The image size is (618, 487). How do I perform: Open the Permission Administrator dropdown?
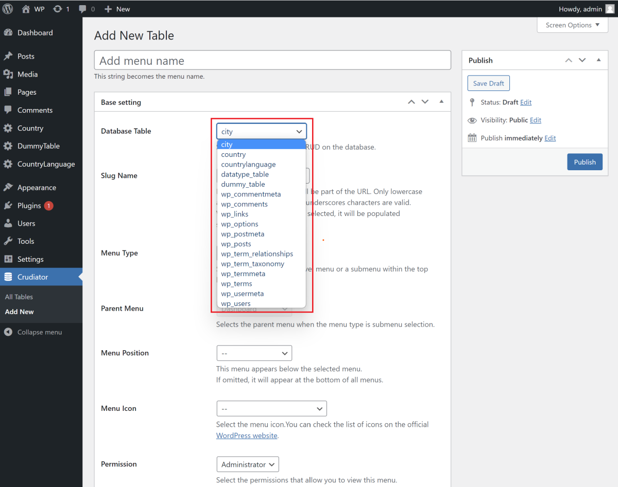click(247, 464)
